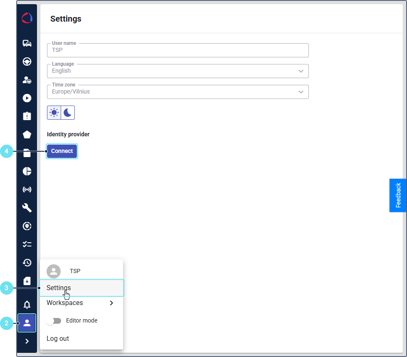Click the notifications bell icon
Image resolution: width=407 pixels, height=357 pixels.
(27, 305)
